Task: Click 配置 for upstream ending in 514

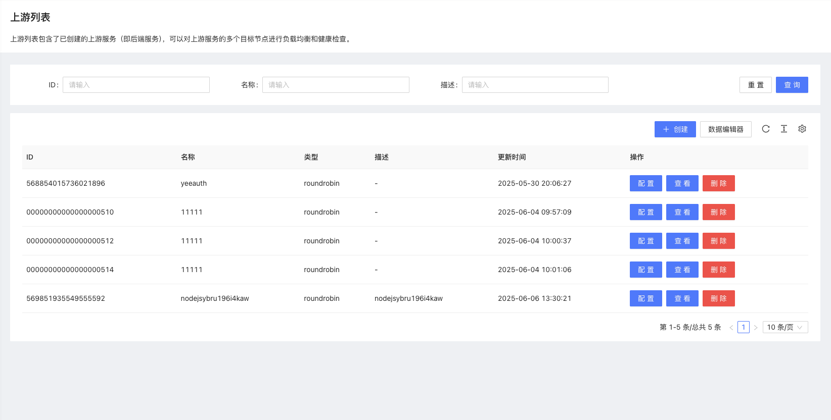Action: 645,270
